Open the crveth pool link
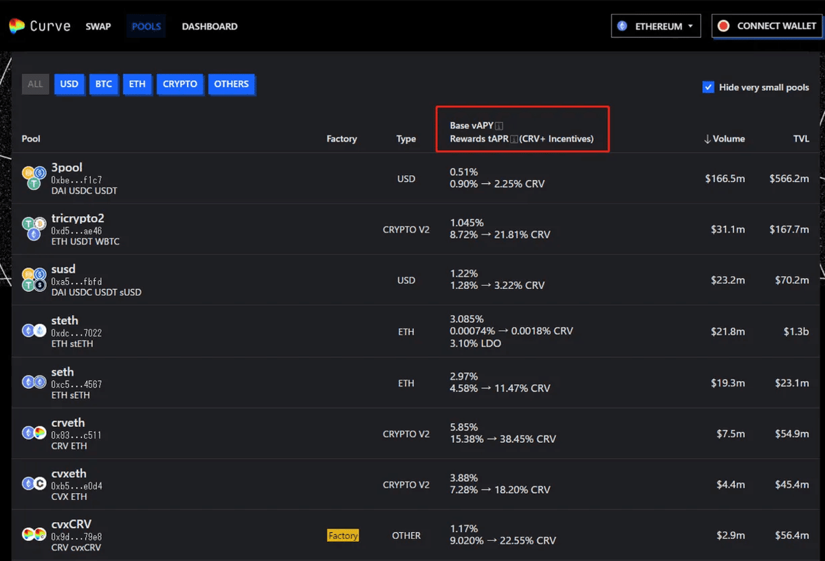The width and height of the screenshot is (825, 561). point(68,422)
